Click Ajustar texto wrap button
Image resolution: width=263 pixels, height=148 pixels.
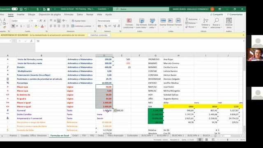tap(78, 21)
